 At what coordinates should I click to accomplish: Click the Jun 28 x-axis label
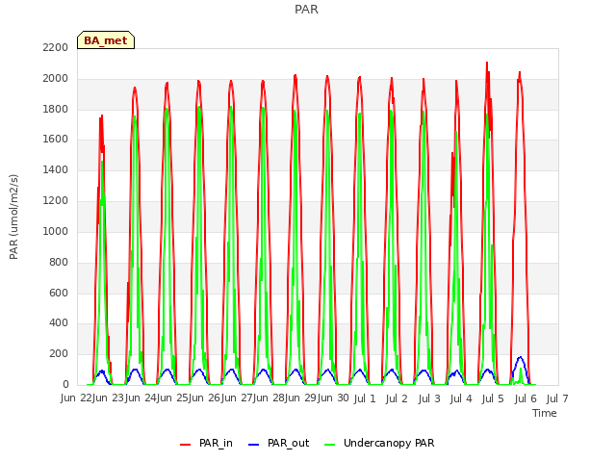point(269,398)
